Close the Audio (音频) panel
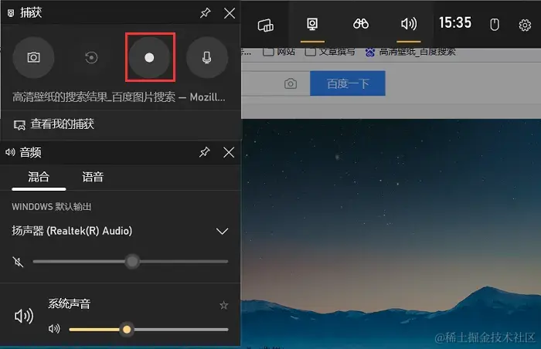This screenshot has width=541, height=349. pos(229,152)
